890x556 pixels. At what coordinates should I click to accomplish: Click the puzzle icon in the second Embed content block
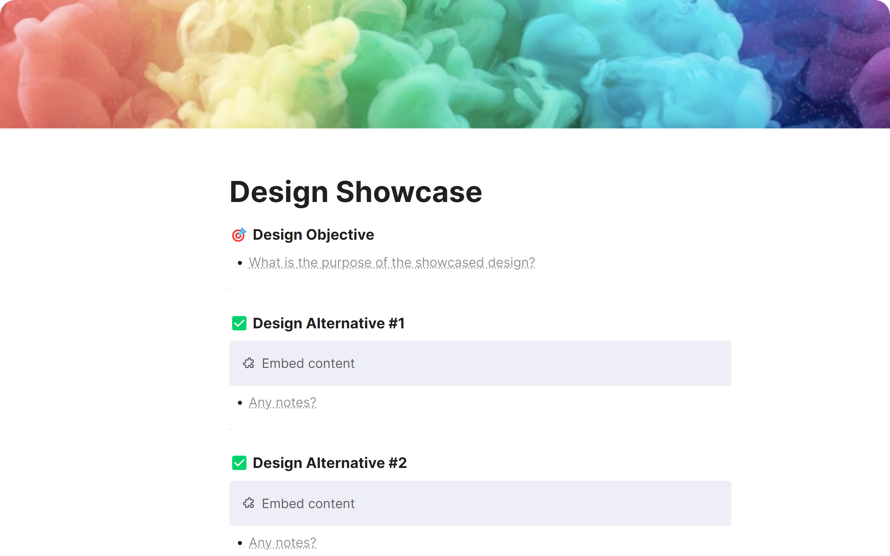248,503
